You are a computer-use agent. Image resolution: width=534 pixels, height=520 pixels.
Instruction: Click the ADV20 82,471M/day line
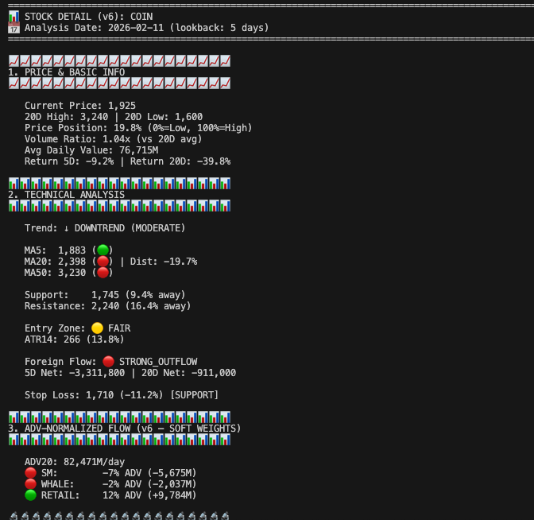74,461
